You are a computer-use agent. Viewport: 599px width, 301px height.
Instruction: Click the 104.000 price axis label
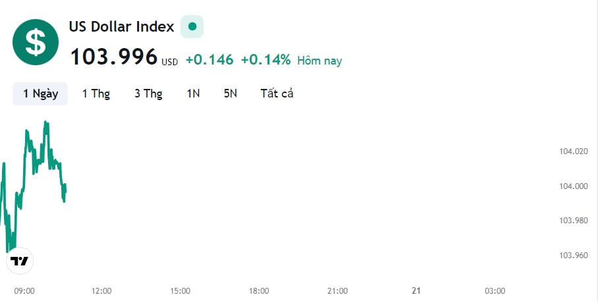pos(573,186)
